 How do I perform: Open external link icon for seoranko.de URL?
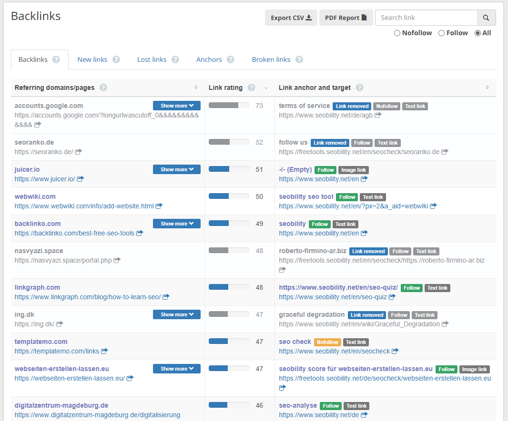click(x=79, y=152)
